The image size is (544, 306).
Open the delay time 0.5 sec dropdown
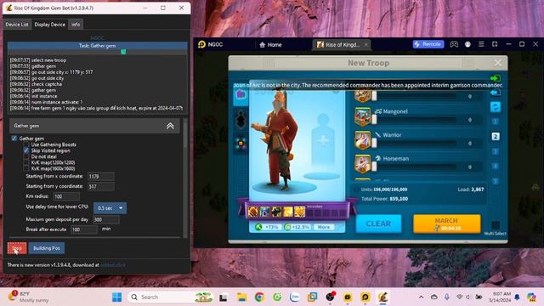tap(110, 208)
